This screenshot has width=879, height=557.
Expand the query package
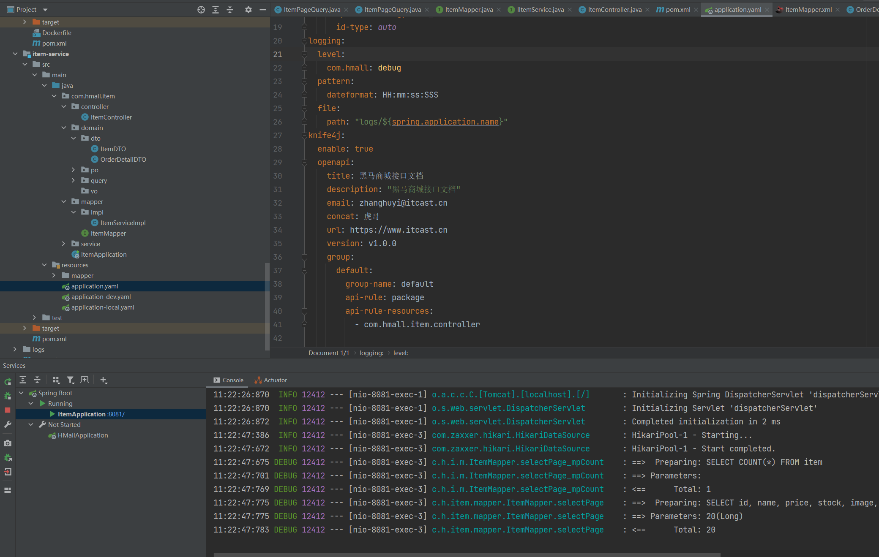point(73,181)
